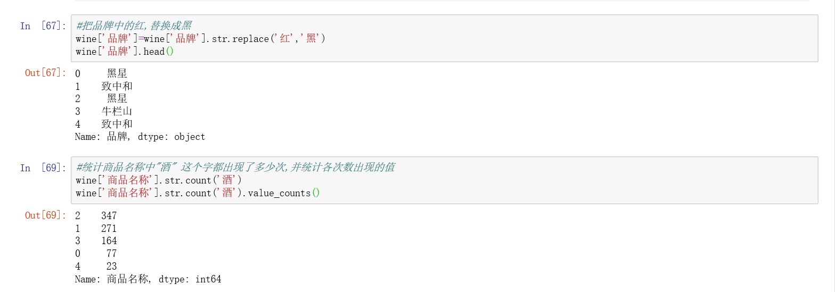Place cursor in the str.replace code line
Image resolution: width=835 pixels, height=292 pixels.
tap(200, 39)
